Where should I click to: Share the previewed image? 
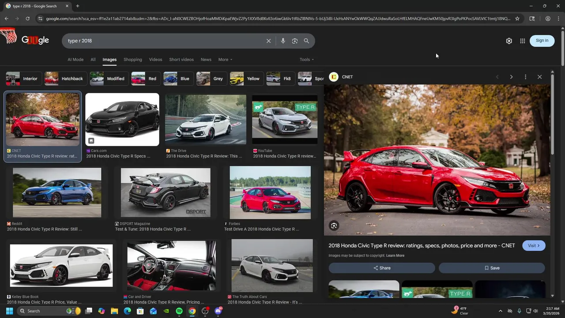point(382,268)
